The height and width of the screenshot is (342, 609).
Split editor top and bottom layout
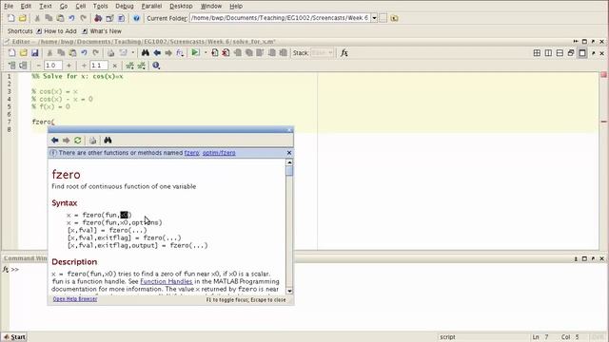[560, 53]
